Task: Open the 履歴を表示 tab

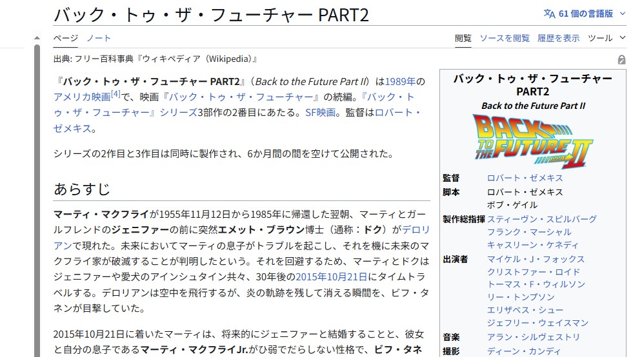Action: point(559,38)
